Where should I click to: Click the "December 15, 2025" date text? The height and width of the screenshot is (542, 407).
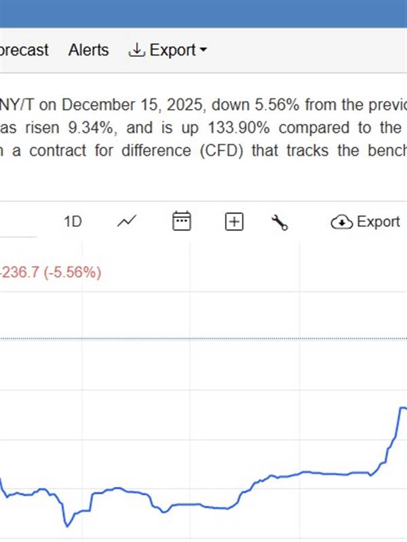[134, 106]
